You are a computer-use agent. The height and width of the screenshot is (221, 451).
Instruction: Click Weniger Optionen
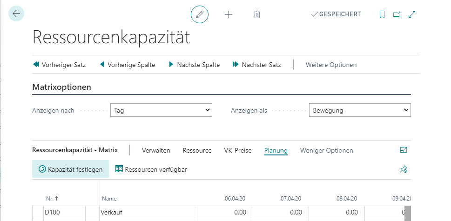(x=326, y=150)
